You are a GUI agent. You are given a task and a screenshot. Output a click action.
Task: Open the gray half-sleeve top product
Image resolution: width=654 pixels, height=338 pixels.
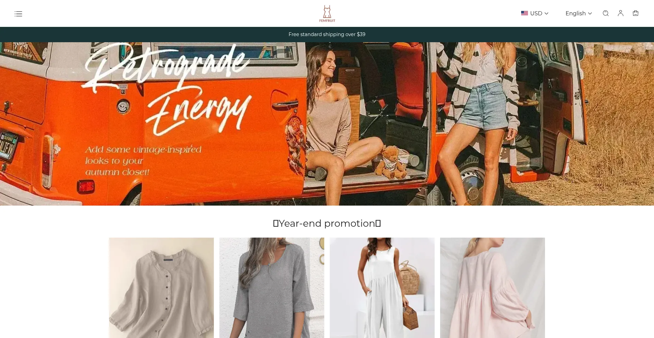tap(272, 288)
